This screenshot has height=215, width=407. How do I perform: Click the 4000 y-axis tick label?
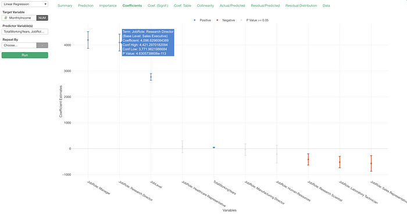coord(67,45)
